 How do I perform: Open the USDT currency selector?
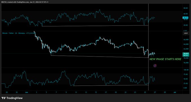186,33
